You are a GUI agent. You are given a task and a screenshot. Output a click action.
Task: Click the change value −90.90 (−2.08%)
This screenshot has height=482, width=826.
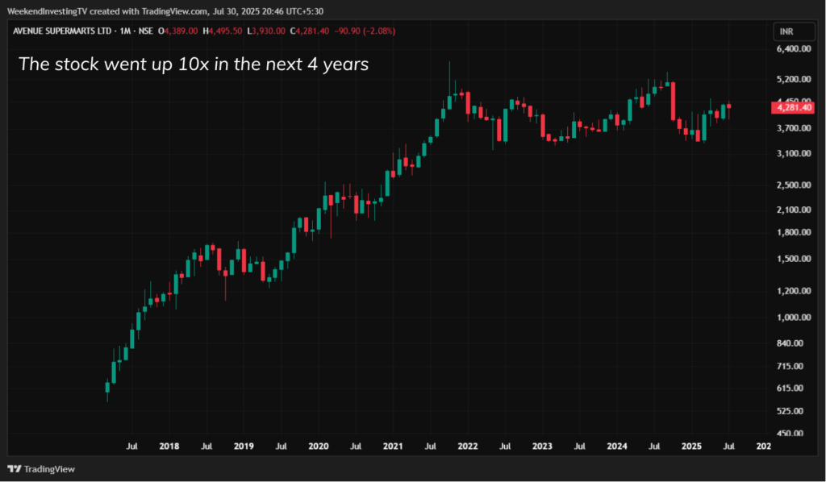coord(365,31)
